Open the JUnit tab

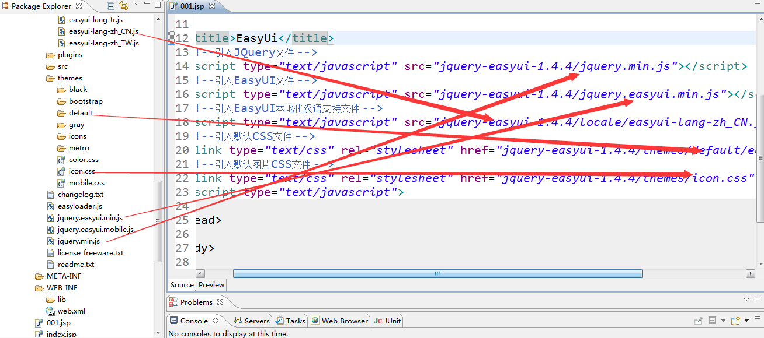tap(387, 321)
